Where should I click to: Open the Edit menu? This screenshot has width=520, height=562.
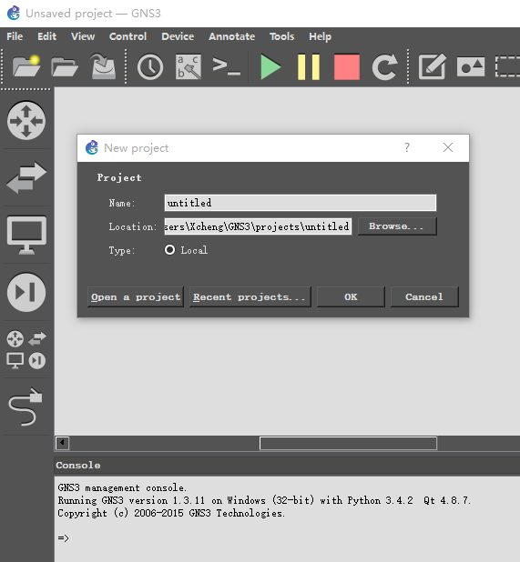47,36
